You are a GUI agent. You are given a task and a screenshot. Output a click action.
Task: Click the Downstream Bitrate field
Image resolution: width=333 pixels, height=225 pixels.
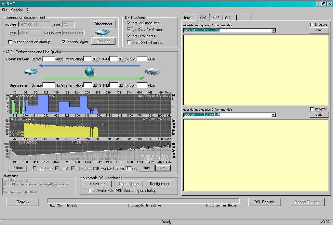point(49,59)
